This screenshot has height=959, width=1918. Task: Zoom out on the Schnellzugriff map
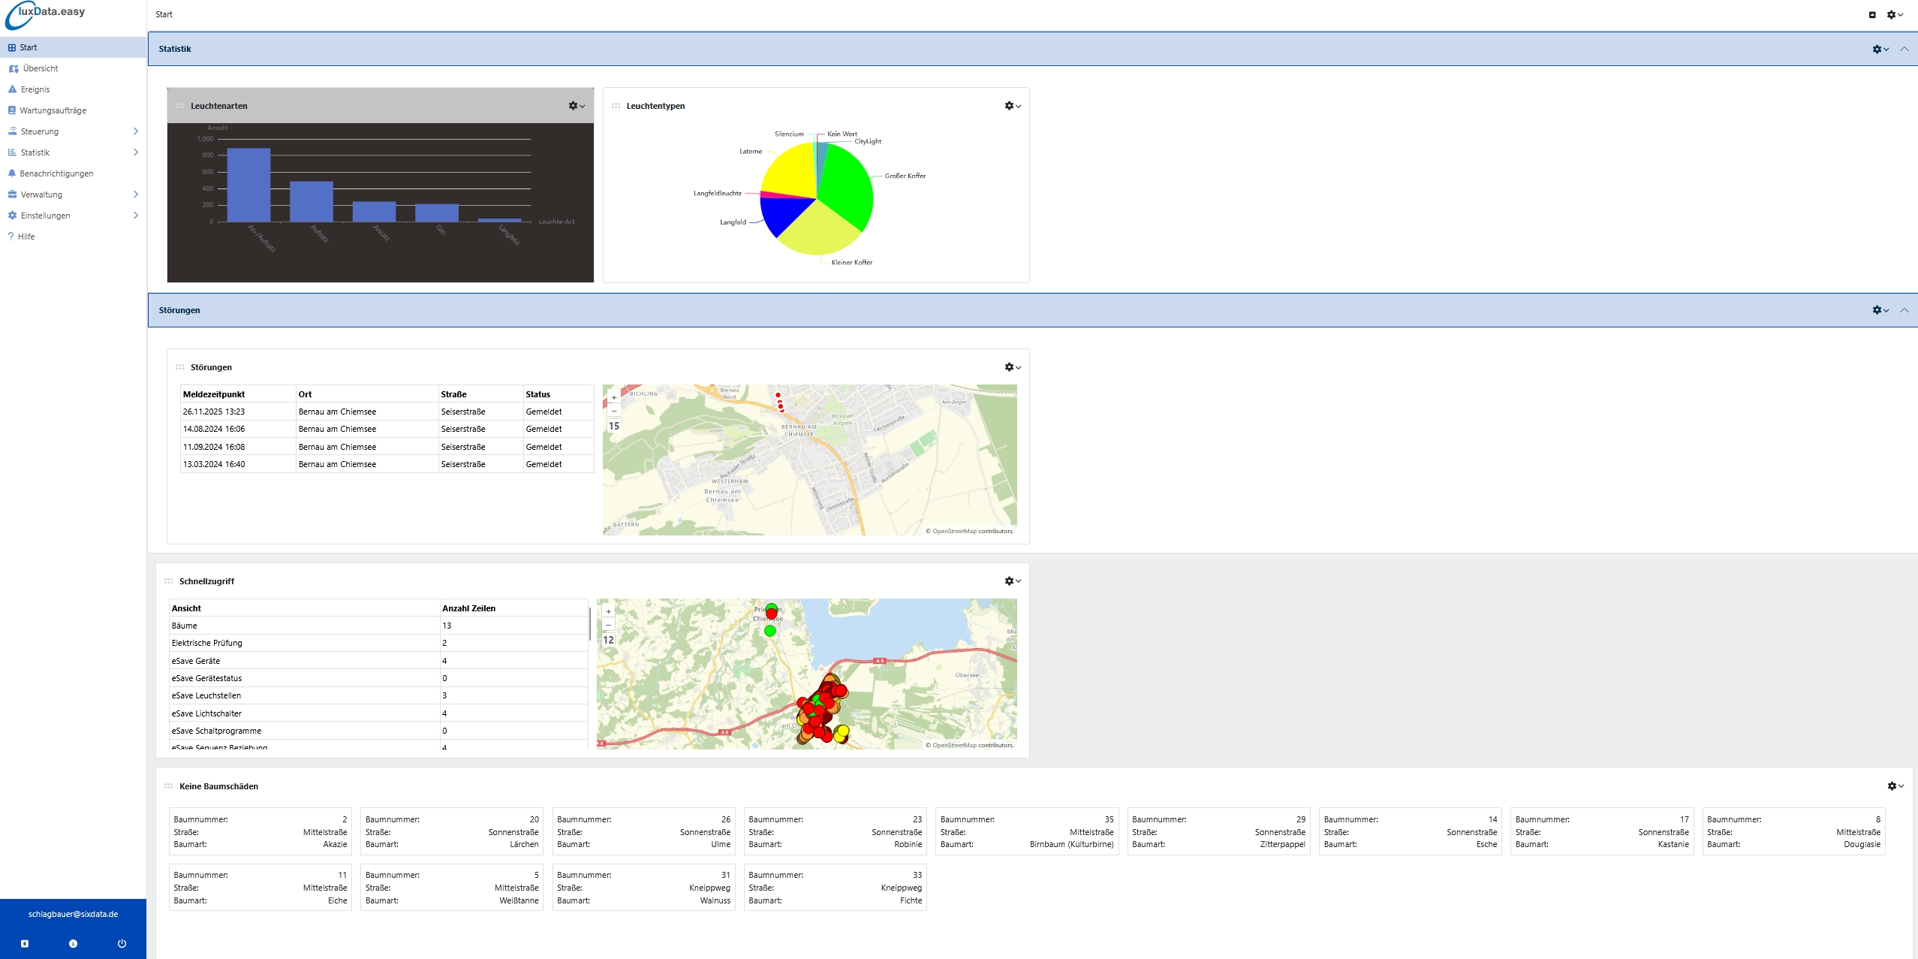click(x=608, y=625)
